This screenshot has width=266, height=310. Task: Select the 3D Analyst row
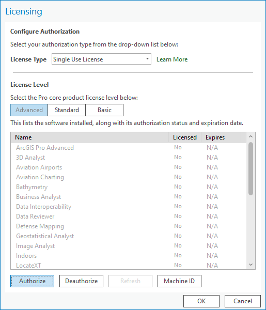click(x=129, y=158)
